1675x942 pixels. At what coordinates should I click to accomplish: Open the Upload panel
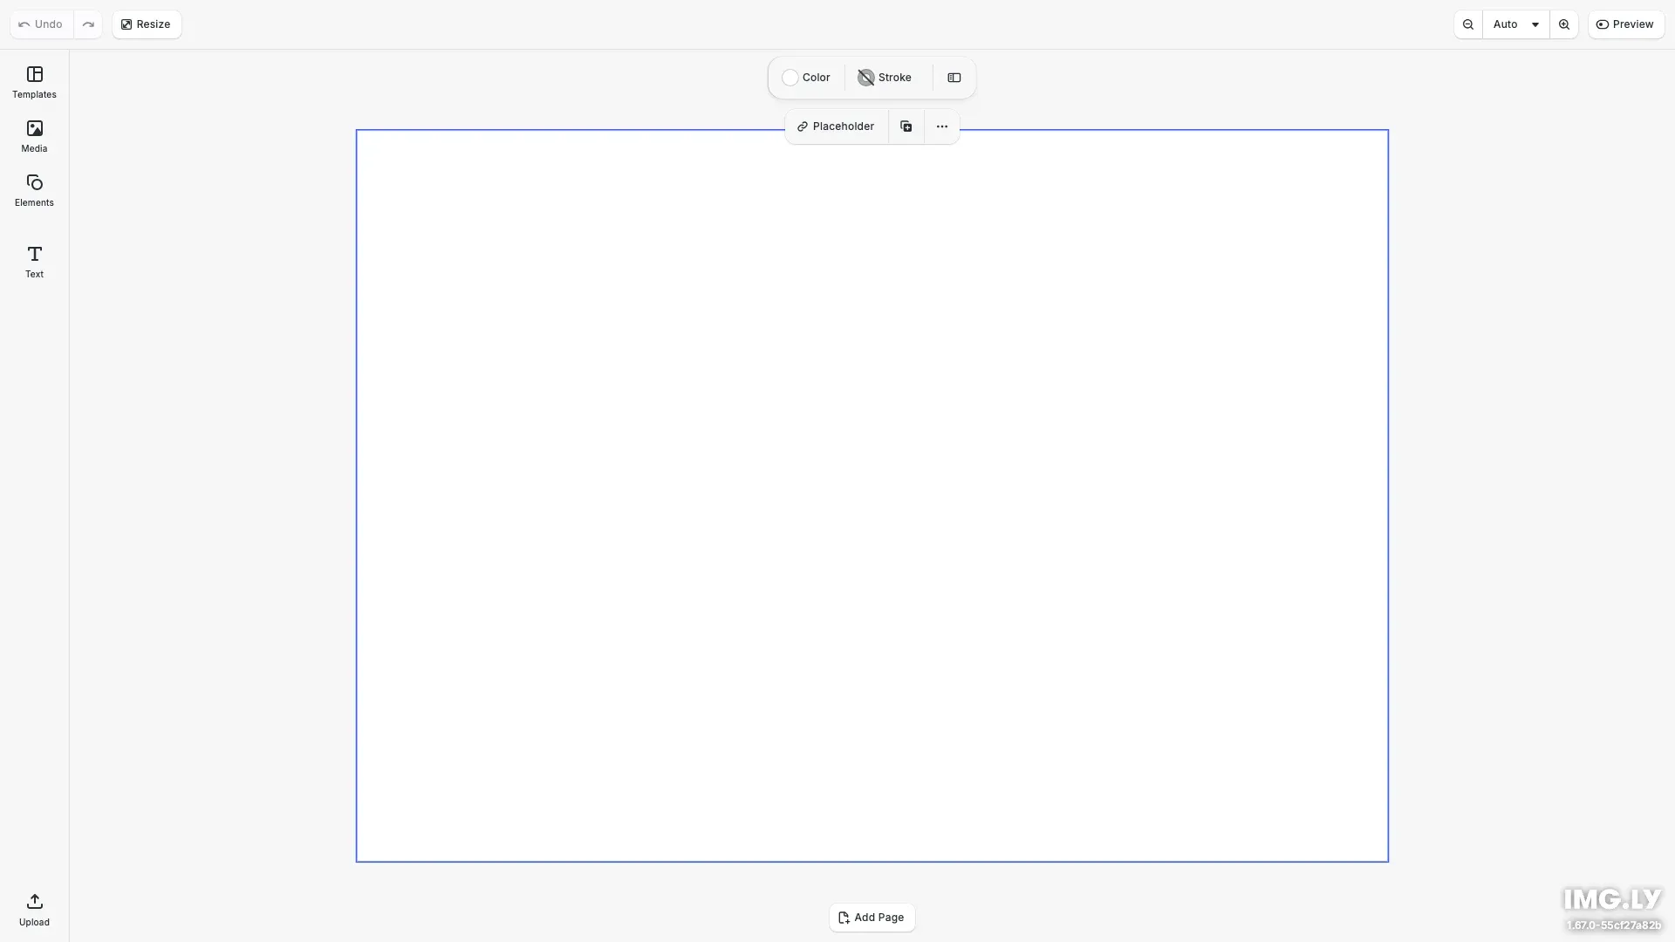pos(33,909)
